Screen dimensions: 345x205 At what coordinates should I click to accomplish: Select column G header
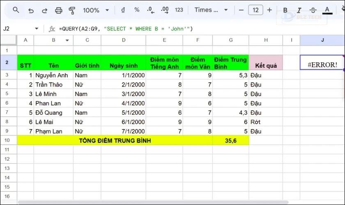point(230,40)
